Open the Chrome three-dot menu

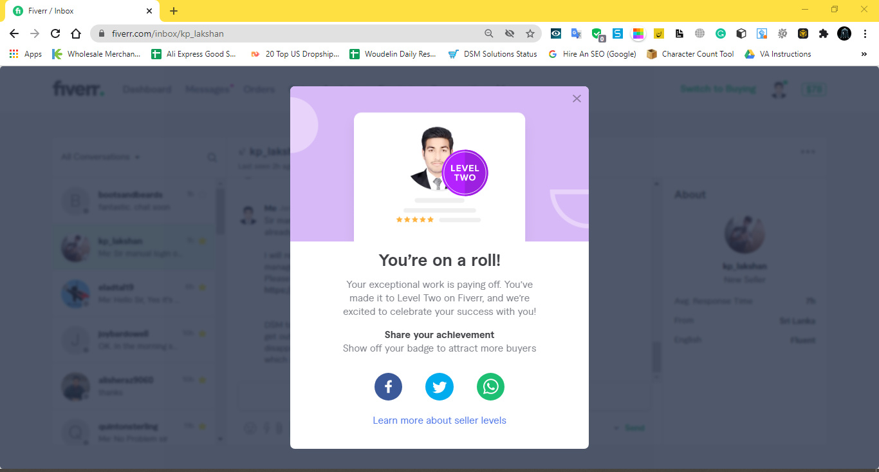864,33
